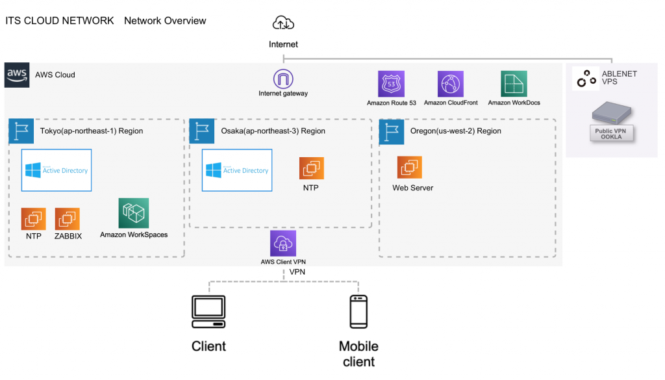665x380 pixels.
Task: Select the Amazon WorkDocs icon
Action: click(514, 84)
